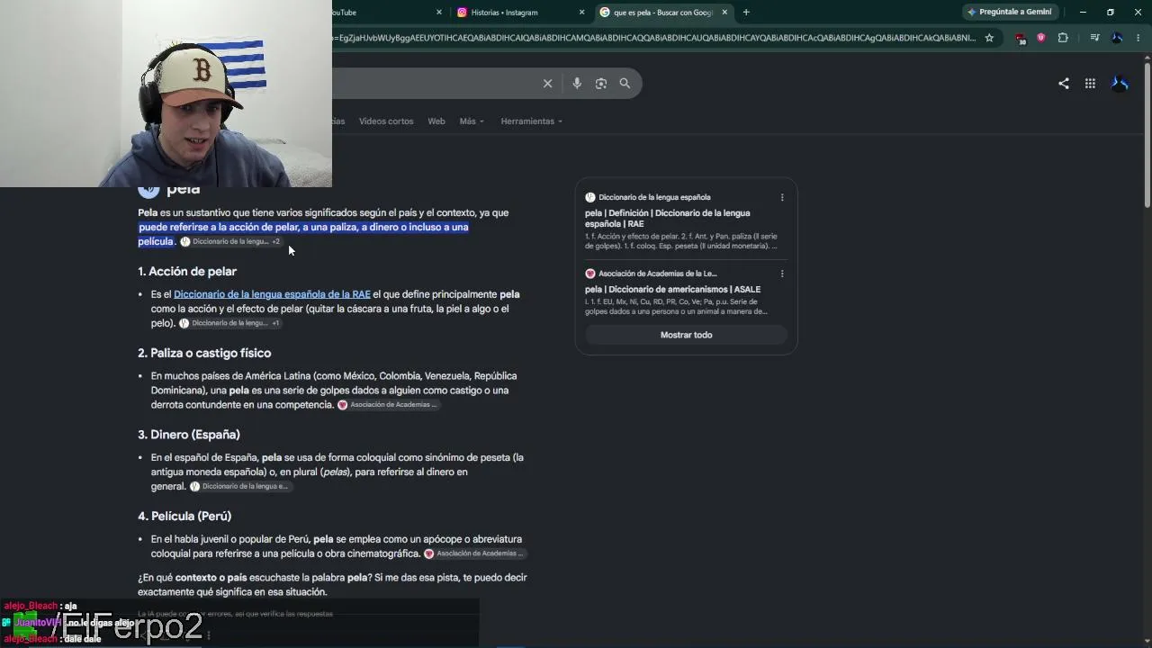Click the Diccionario chip after 'general.'
Screen dimensions: 1152x648
pos(240,487)
